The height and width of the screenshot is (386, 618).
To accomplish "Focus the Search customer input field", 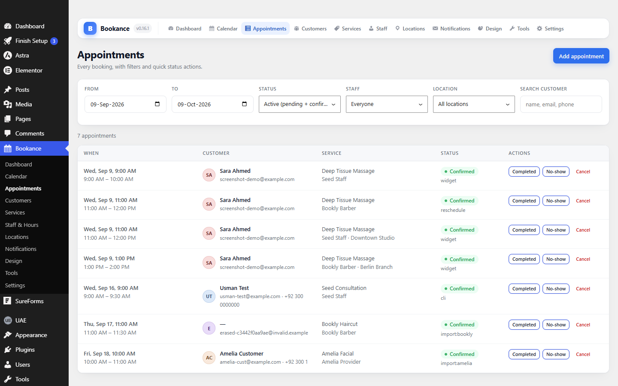I will pyautogui.click(x=561, y=104).
